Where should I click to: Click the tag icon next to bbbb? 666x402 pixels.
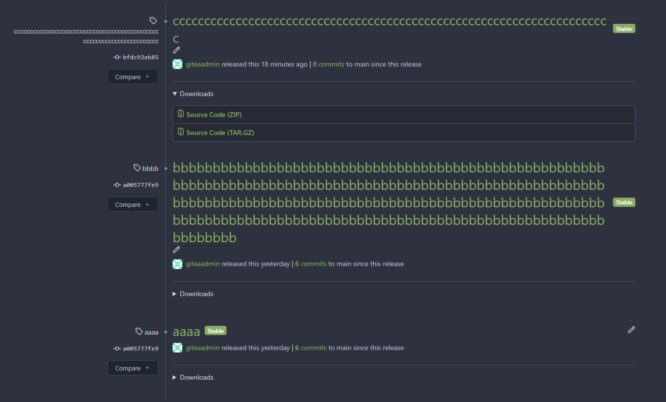point(137,168)
